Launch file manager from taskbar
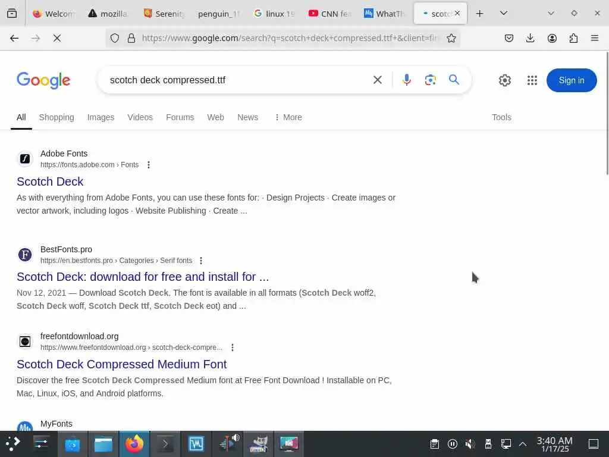The height and width of the screenshot is (457, 609). point(103,444)
